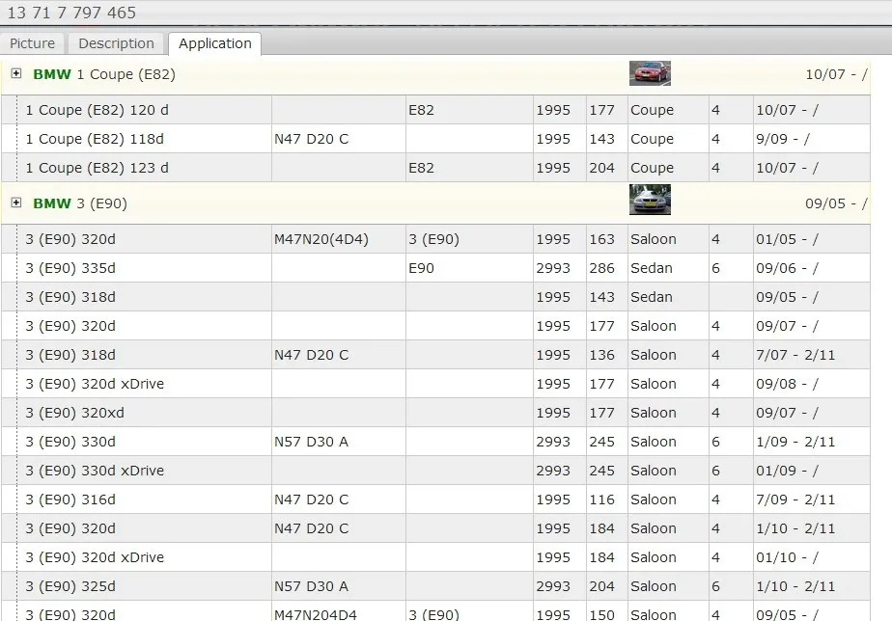Viewport: 892px width, 621px height.
Task: Click engine code M47N204D4 in last row
Action: click(316, 614)
